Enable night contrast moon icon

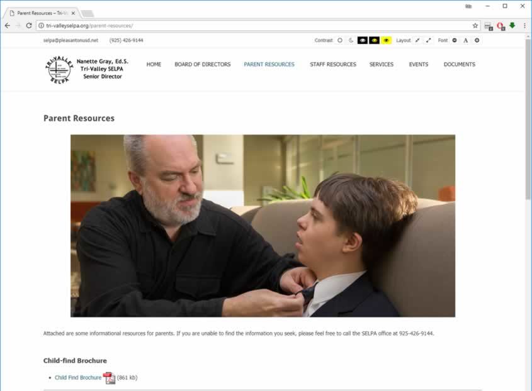351,40
